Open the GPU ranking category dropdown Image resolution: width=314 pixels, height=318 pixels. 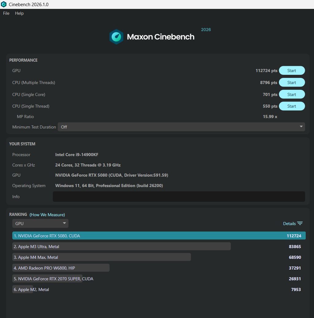[x=40, y=223]
